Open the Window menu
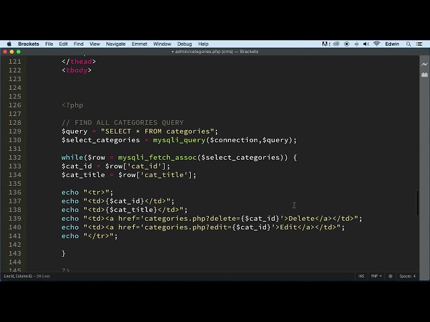Screen dimensions: 430x322 click(162, 44)
